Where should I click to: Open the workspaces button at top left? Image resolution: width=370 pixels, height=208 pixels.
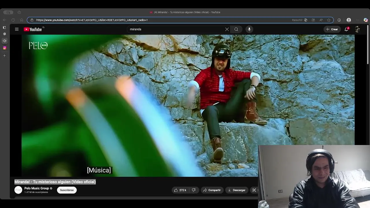9,12
